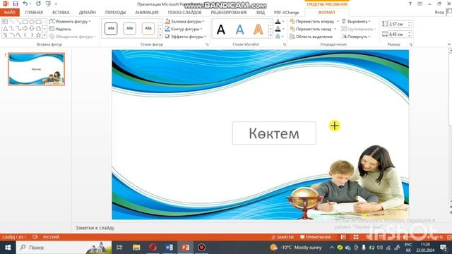Image resolution: width=452 pixels, height=254 pixels.
Task: Expand shape styles gallery More arrow
Action: (160, 36)
